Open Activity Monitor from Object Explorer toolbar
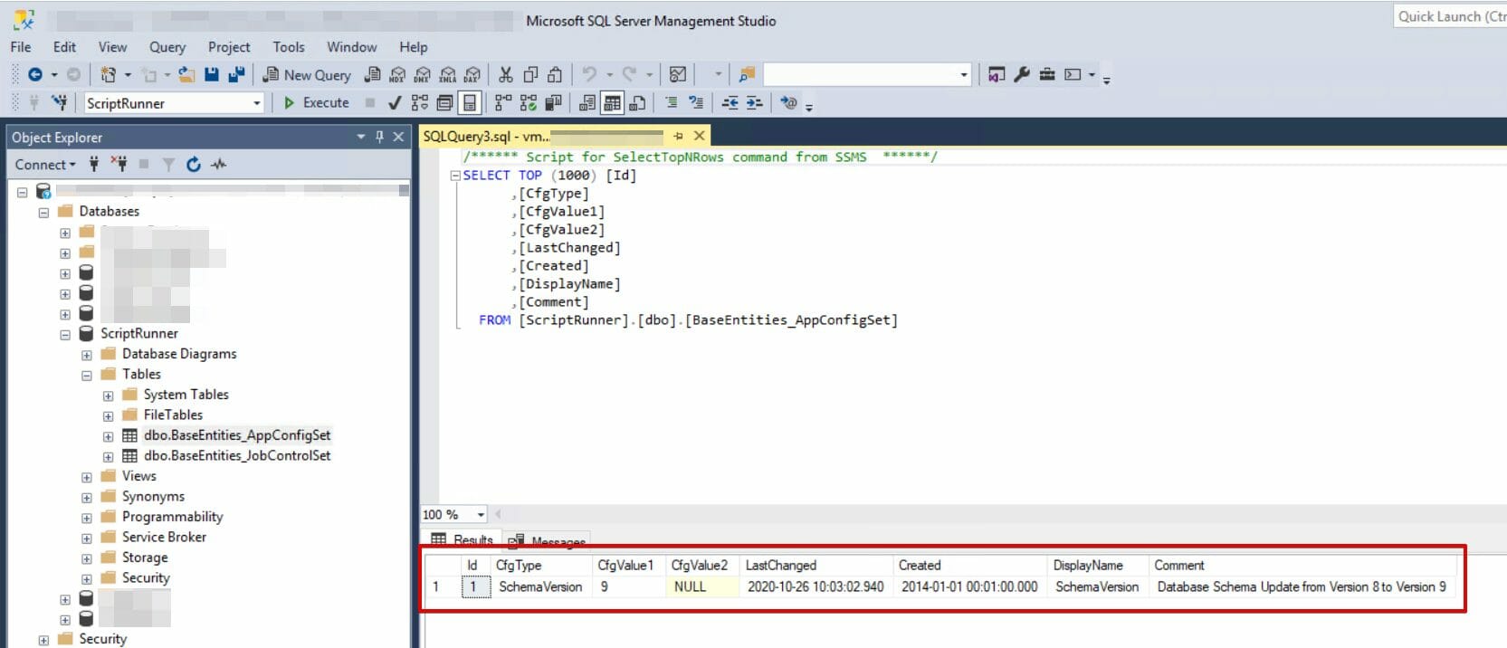1507x648 pixels. click(x=218, y=165)
